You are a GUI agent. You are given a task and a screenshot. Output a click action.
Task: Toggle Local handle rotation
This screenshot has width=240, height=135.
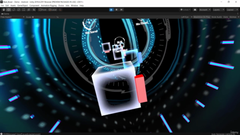52,10
